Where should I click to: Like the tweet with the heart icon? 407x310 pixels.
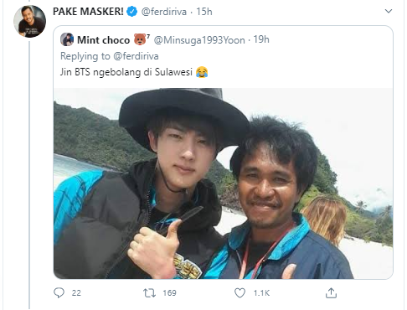click(240, 293)
